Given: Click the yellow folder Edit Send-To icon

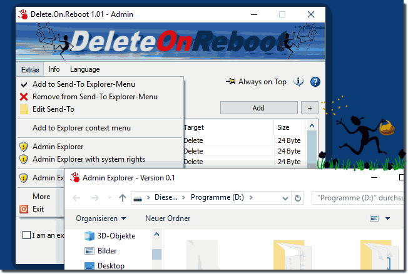Looking at the screenshot, I should 24,109.
